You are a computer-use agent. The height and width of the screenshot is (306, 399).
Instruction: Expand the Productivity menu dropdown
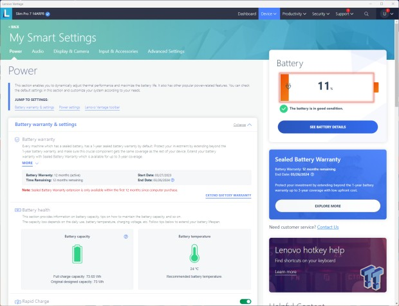coord(294,14)
